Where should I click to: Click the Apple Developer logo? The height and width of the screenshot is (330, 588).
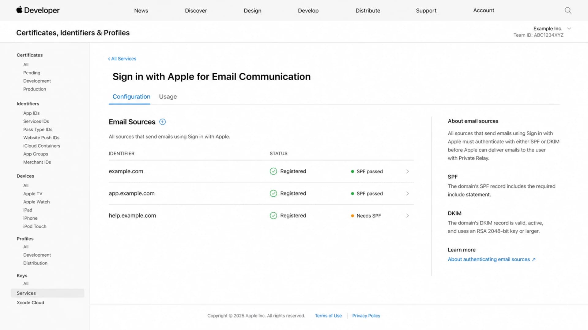[38, 10]
